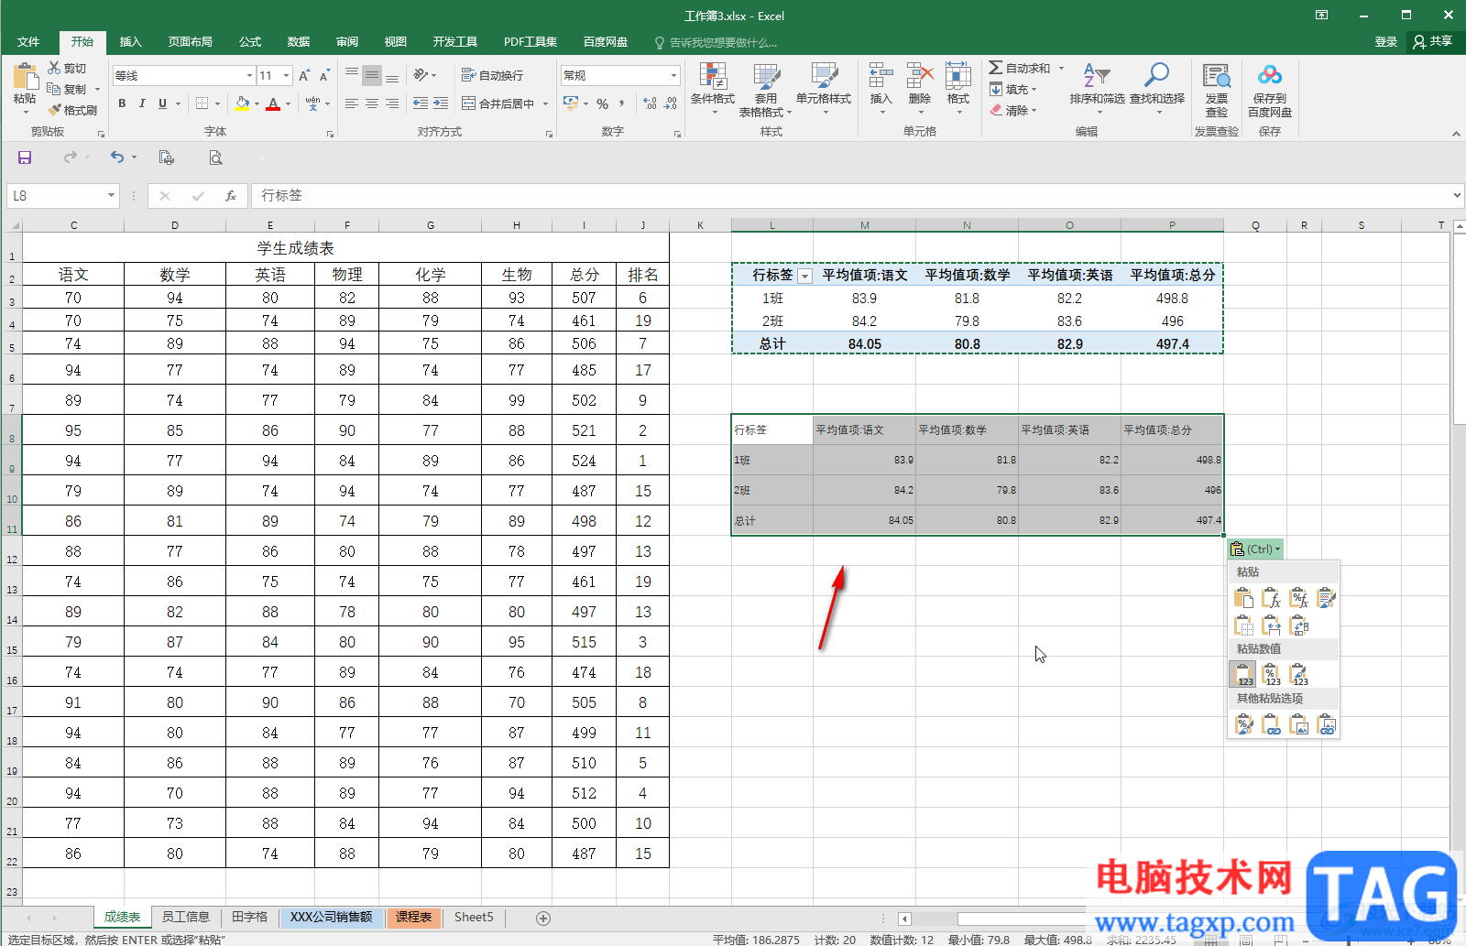Expand the Name Box dropdown
The height and width of the screenshot is (946, 1466).
point(111,195)
